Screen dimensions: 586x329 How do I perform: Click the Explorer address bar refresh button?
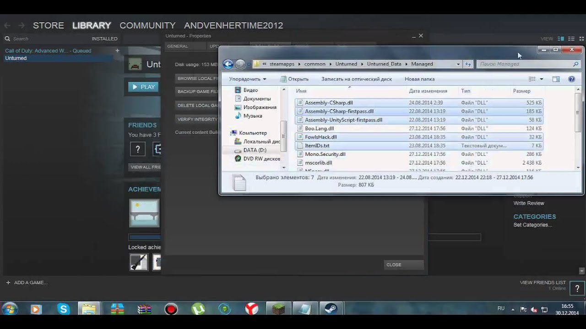pos(468,64)
